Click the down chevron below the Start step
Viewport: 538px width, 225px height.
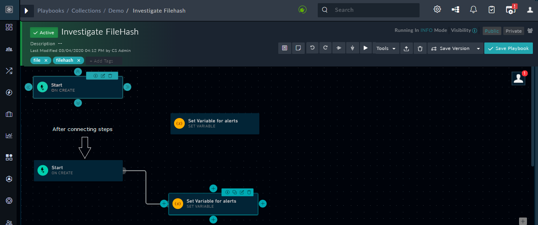click(78, 103)
